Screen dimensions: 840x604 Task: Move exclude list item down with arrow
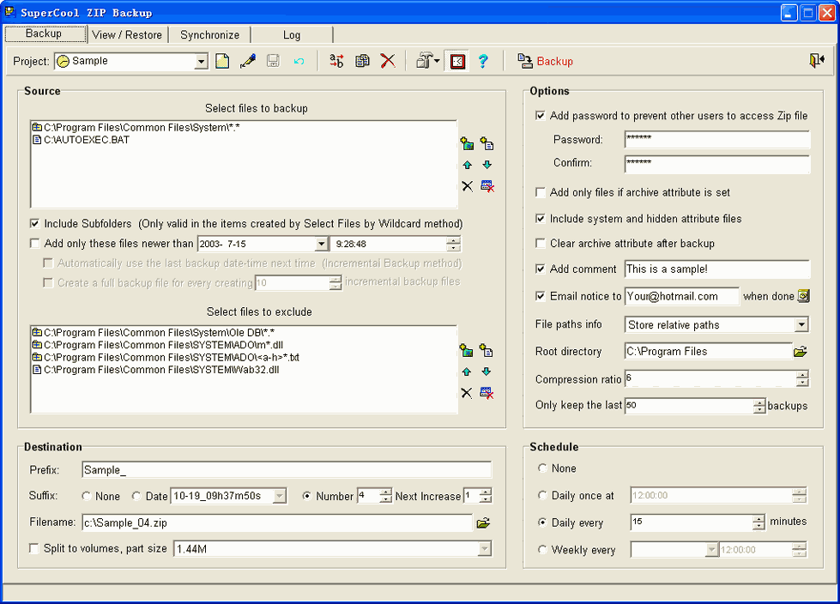click(486, 371)
